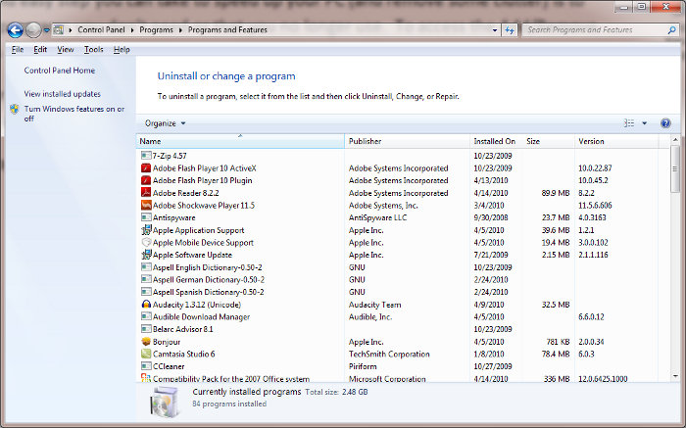The image size is (686, 428).
Task: Select the Bonjour package icon
Action: coord(146,342)
